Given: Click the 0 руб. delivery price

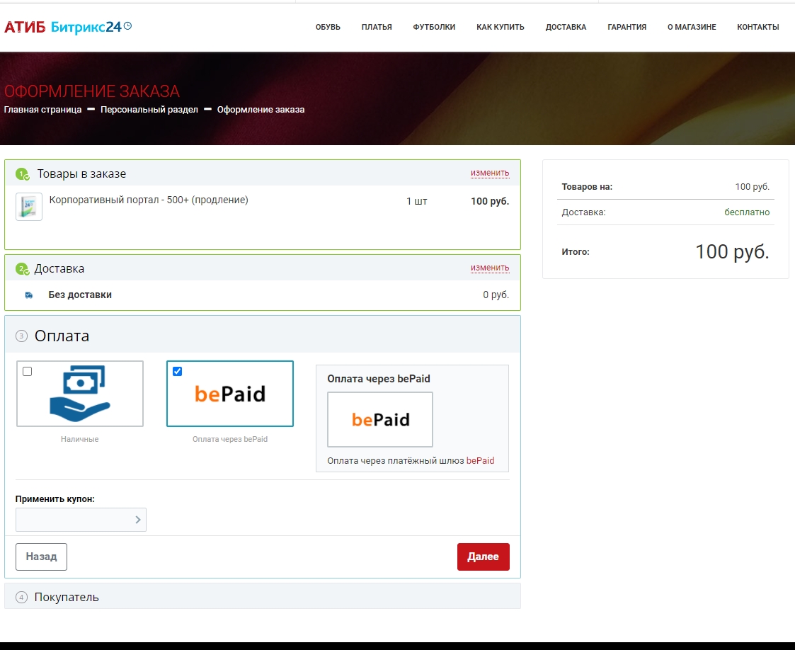Looking at the screenshot, I should [x=496, y=295].
